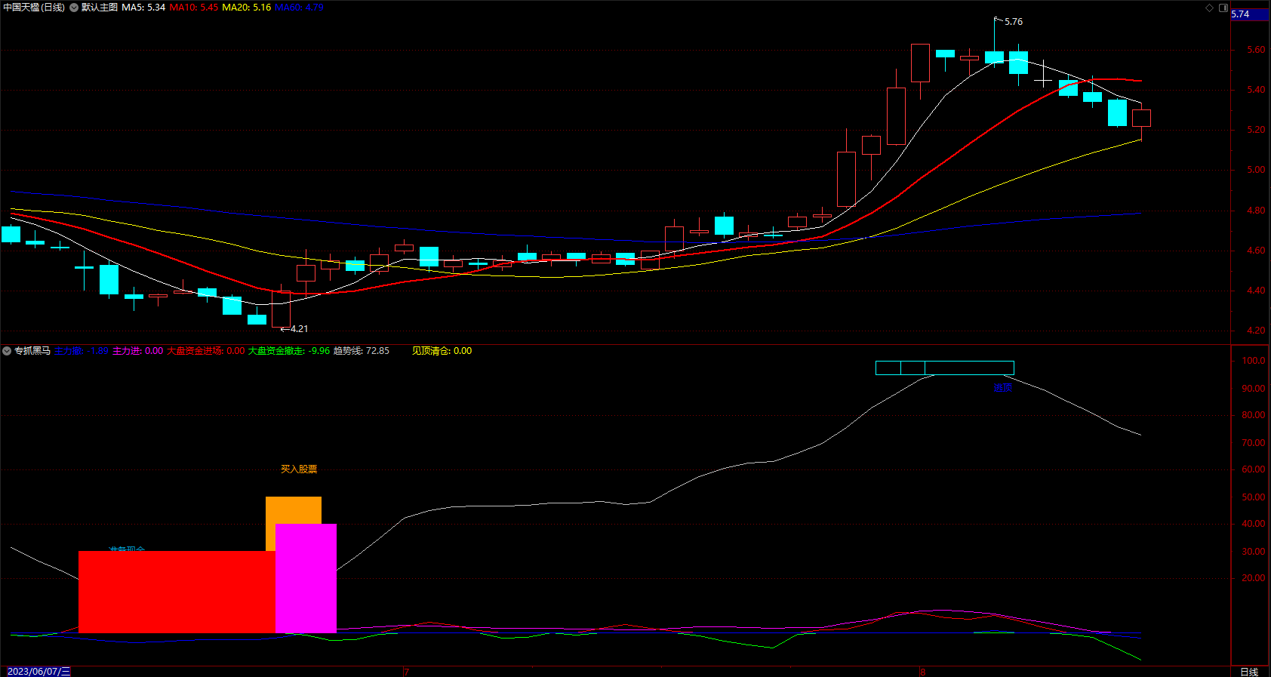
Task: Click the month 8 marker on time axis
Action: [x=922, y=672]
